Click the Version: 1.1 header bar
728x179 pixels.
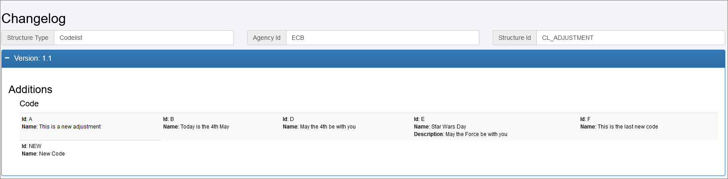363,58
